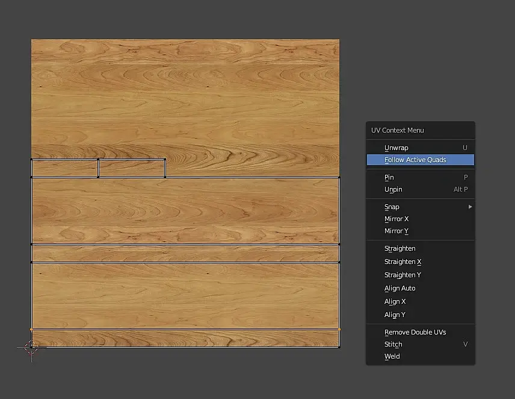515x399 pixels.
Task: Click the top-left small UV quad face
Action: 64,168
